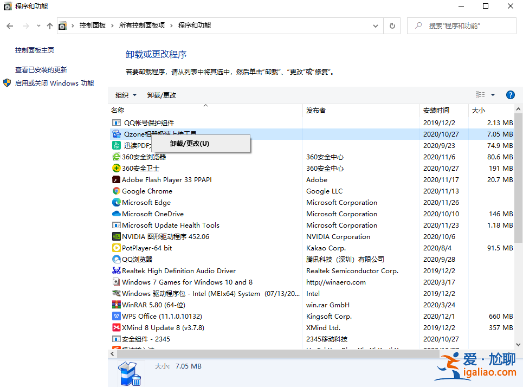Click the Microsoft OneDrive cloud icon
The height and width of the screenshot is (387, 523).
pyautogui.click(x=115, y=214)
